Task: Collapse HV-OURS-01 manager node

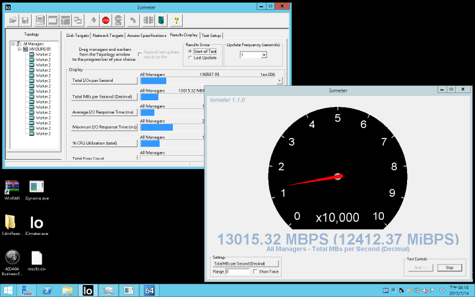Action: point(19,49)
